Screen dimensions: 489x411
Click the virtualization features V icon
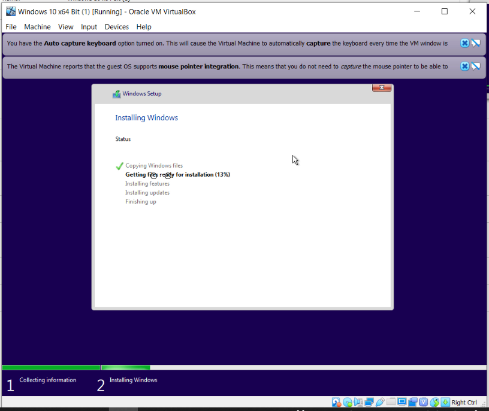(x=424, y=402)
